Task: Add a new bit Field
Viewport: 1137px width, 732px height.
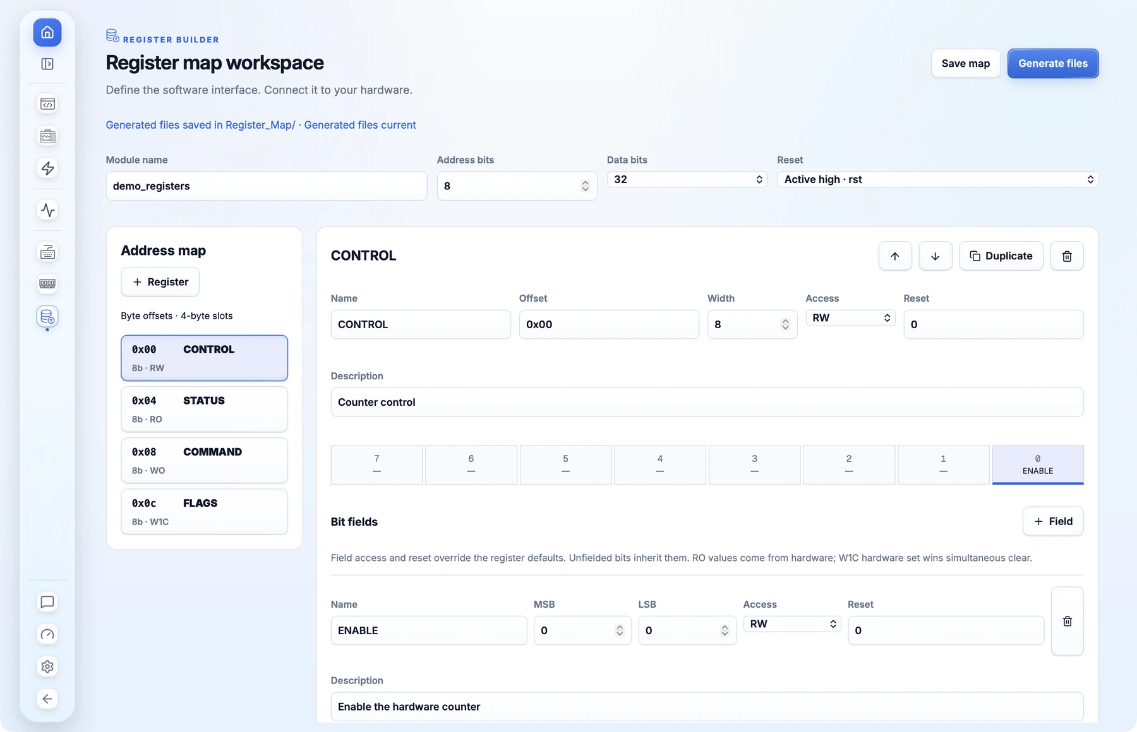Action: coord(1053,521)
